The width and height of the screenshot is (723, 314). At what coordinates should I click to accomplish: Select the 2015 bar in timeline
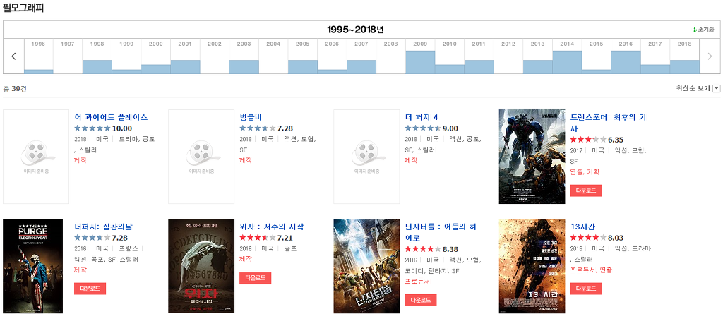pos(597,71)
